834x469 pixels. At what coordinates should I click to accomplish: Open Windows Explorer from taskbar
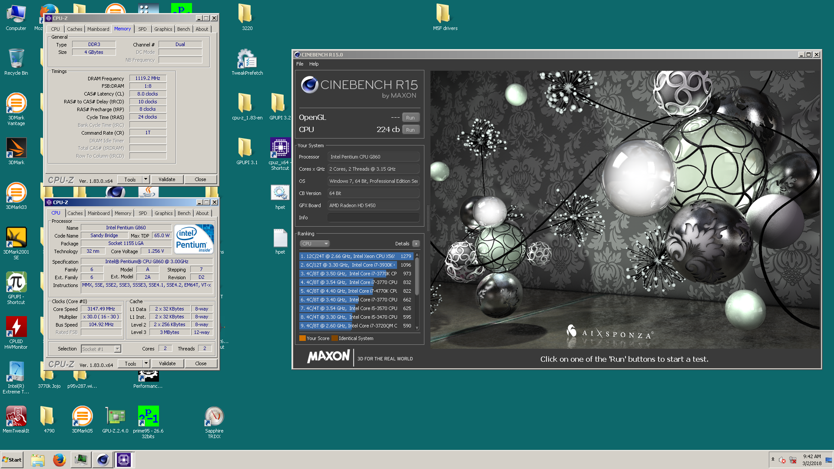[38, 459]
